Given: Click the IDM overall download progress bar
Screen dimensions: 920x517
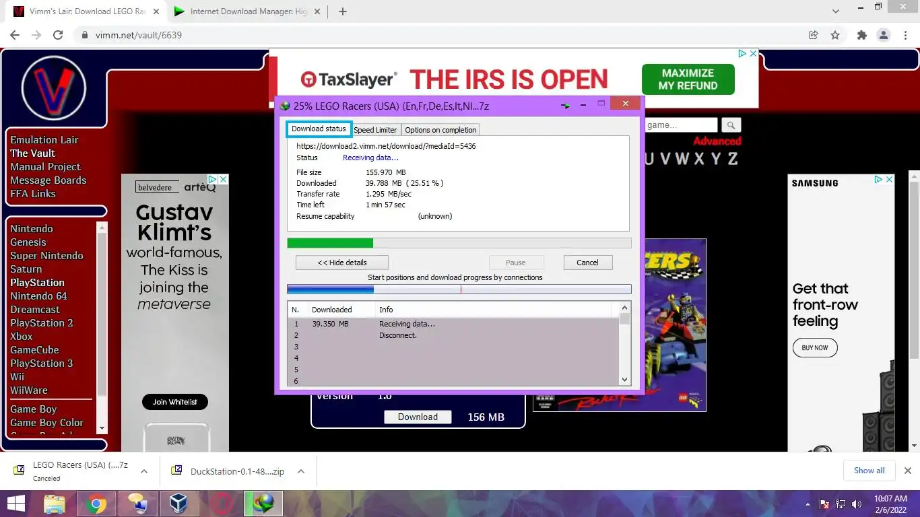Looking at the screenshot, I should click(x=459, y=243).
